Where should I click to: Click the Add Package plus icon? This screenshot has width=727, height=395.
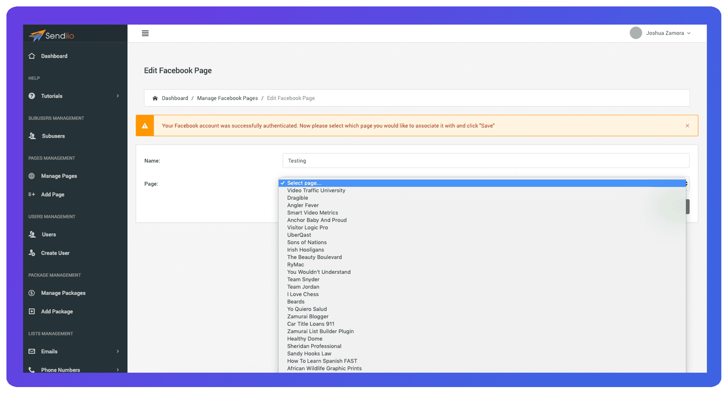click(32, 311)
